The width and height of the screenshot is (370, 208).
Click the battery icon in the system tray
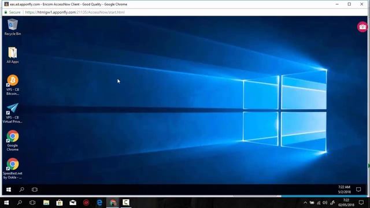(x=312, y=203)
